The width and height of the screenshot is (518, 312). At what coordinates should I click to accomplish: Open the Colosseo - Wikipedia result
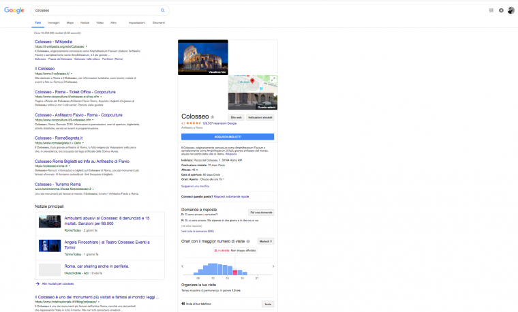click(54, 42)
